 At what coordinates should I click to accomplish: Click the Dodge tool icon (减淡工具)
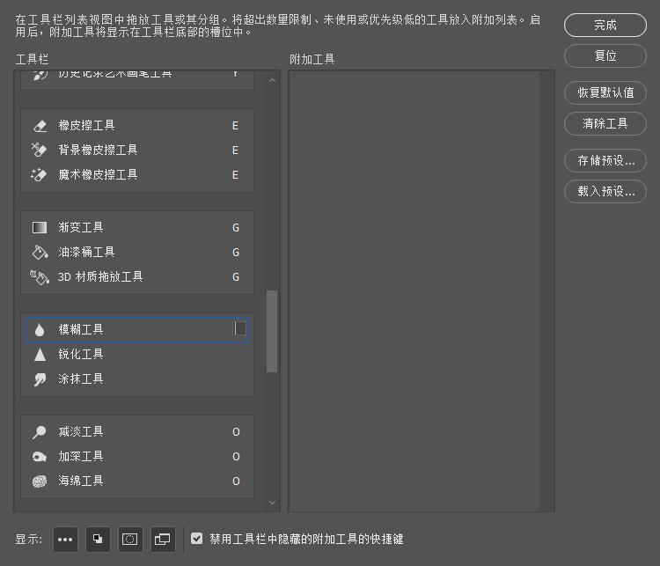click(39, 432)
